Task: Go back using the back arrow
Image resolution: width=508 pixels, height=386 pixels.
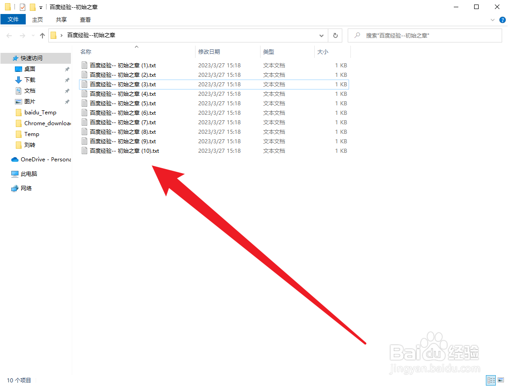Action: (x=9, y=35)
